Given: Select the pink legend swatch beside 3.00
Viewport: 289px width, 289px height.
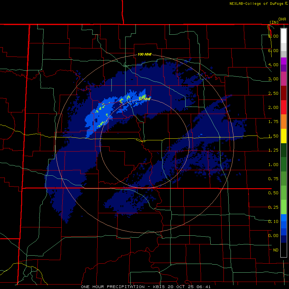Looking at the screenshot, I should click(x=284, y=79).
